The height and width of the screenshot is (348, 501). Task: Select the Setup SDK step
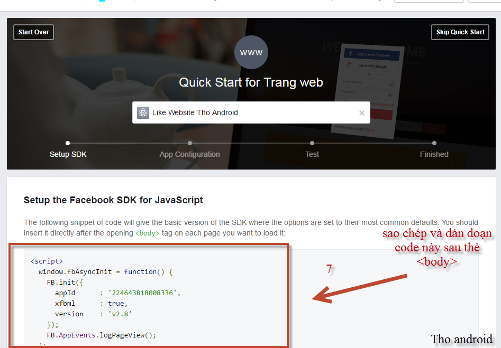click(68, 154)
